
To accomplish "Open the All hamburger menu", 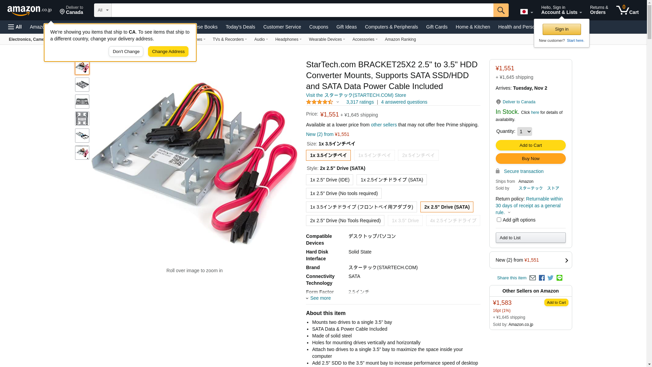I will [15, 27].
